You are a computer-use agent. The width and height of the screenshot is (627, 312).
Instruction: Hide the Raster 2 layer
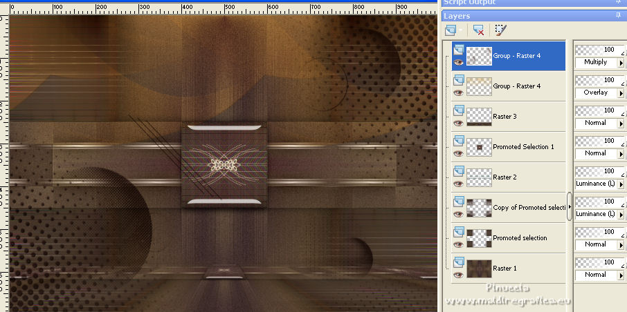pyautogui.click(x=459, y=184)
